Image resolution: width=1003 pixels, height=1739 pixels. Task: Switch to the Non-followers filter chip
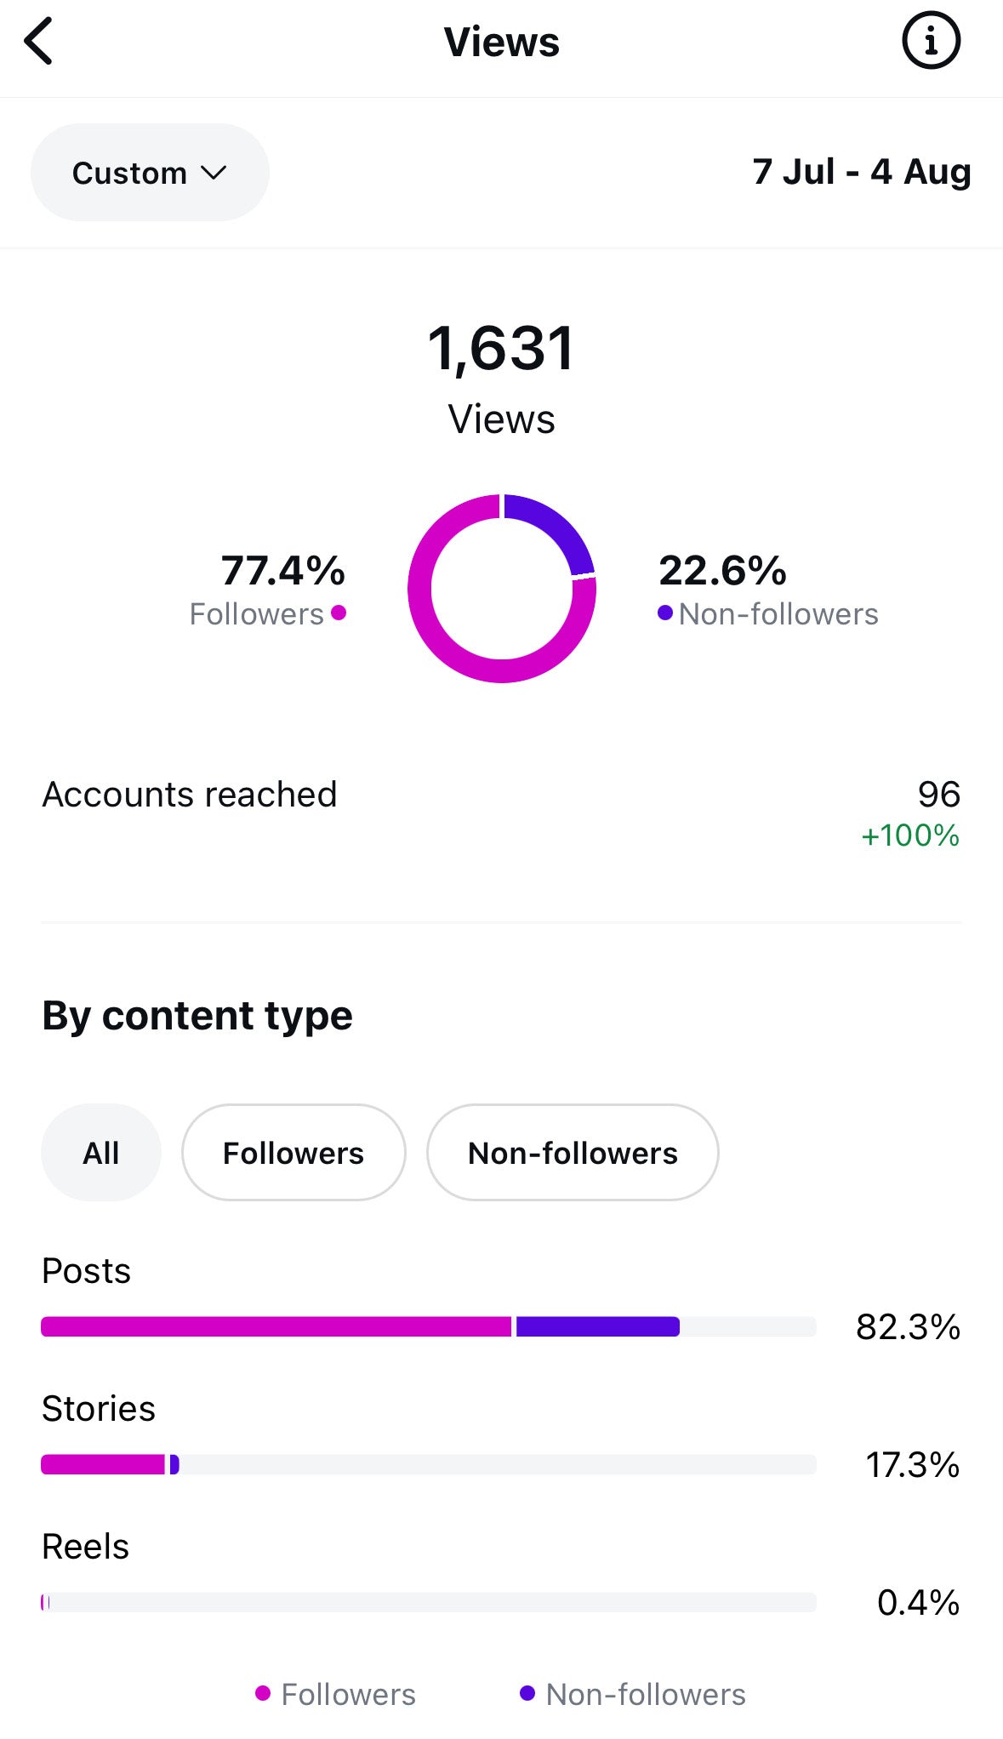[x=573, y=1153]
